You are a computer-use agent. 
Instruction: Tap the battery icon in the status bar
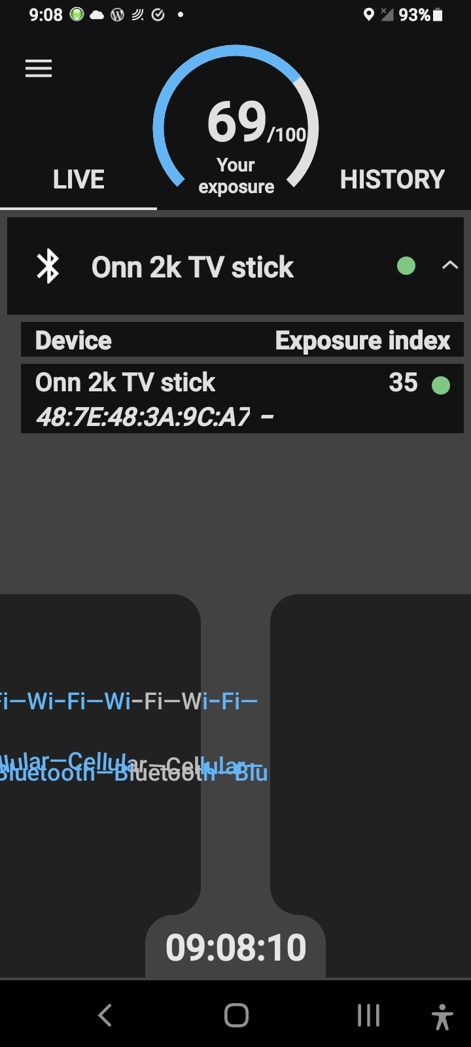tap(438, 14)
